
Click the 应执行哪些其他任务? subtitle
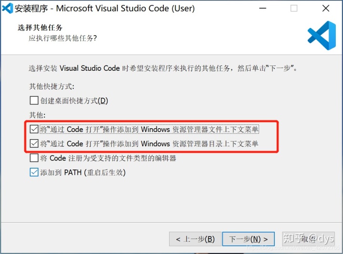coord(62,38)
